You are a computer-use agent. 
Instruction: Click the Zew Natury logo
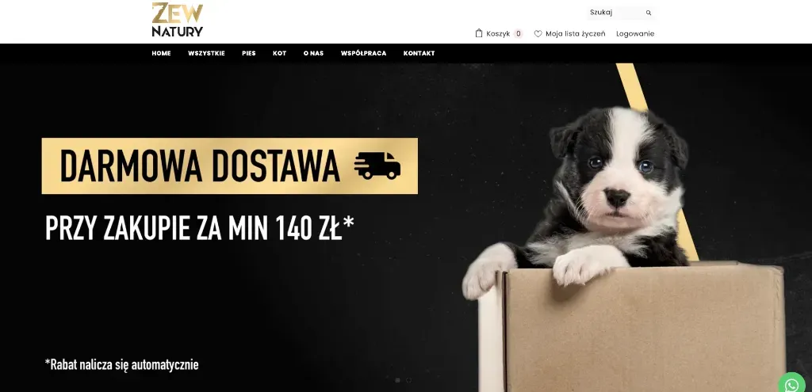[x=177, y=20]
